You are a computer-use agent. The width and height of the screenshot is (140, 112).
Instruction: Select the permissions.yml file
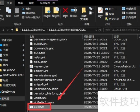[45, 75]
